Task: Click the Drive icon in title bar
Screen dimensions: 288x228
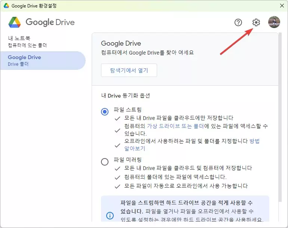Action: pos(6,6)
